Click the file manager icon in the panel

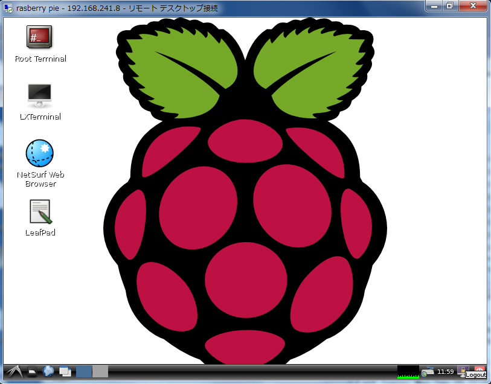coord(33,371)
